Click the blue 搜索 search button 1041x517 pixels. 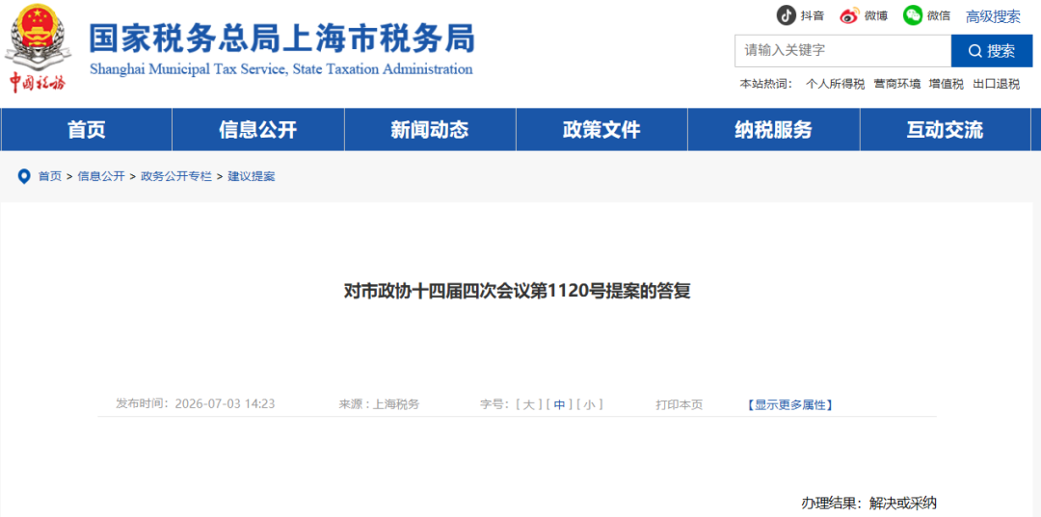[992, 51]
